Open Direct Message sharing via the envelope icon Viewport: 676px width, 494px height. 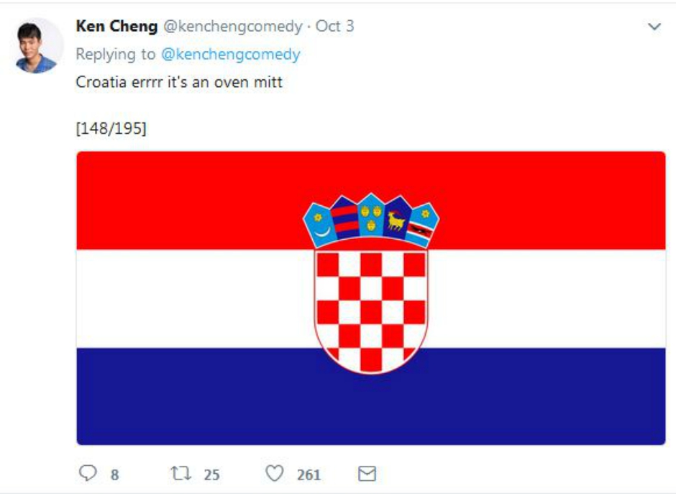[367, 473]
